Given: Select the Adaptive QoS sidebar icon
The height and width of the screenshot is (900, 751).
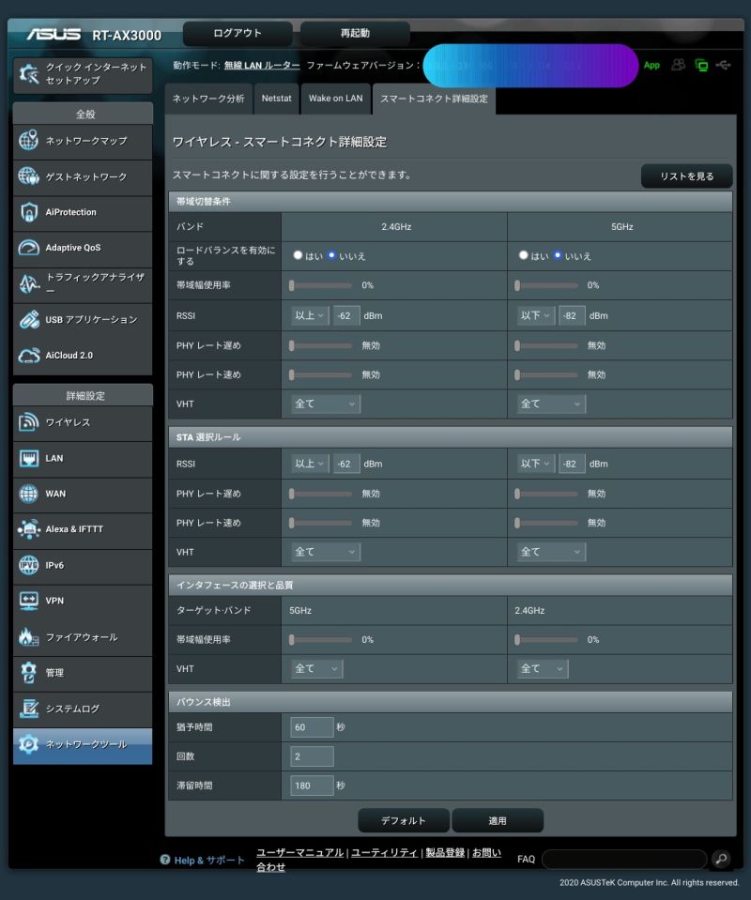Looking at the screenshot, I should [83, 249].
